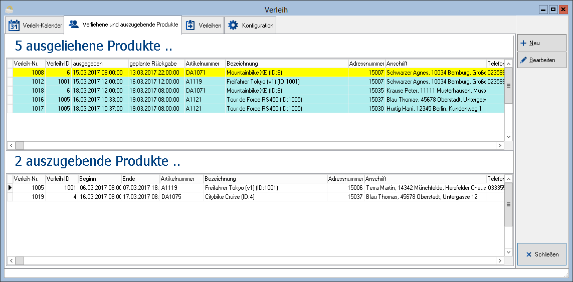This screenshot has height=282, width=573.
Task: Click the clipboard arrow icon on Verleihen tab
Action: (x=190, y=26)
